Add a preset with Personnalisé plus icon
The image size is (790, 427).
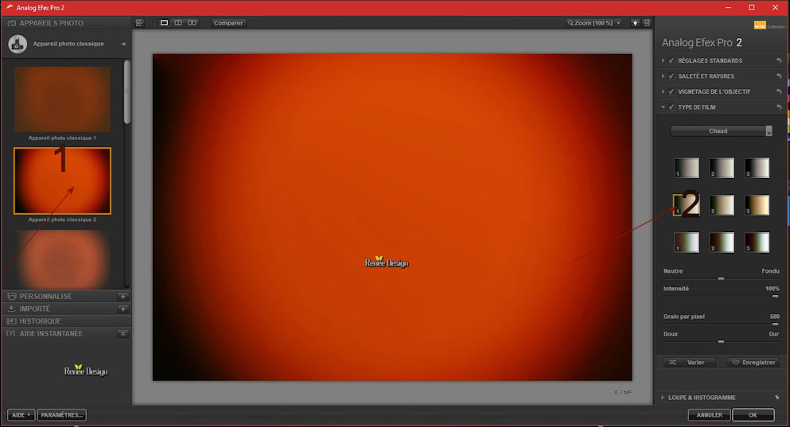[x=123, y=297]
